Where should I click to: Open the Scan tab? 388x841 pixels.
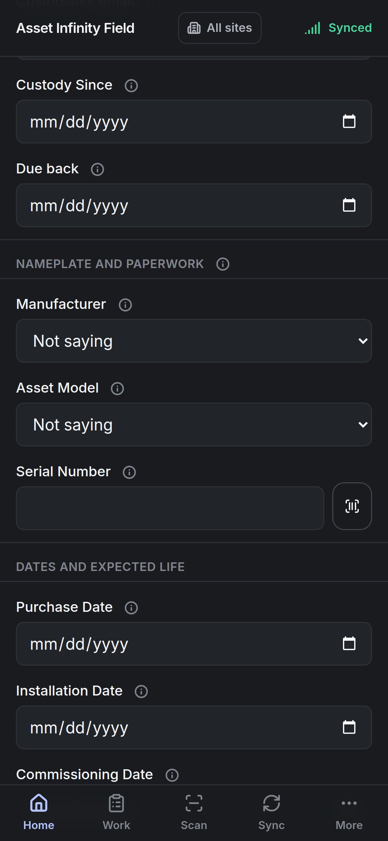coord(194,812)
